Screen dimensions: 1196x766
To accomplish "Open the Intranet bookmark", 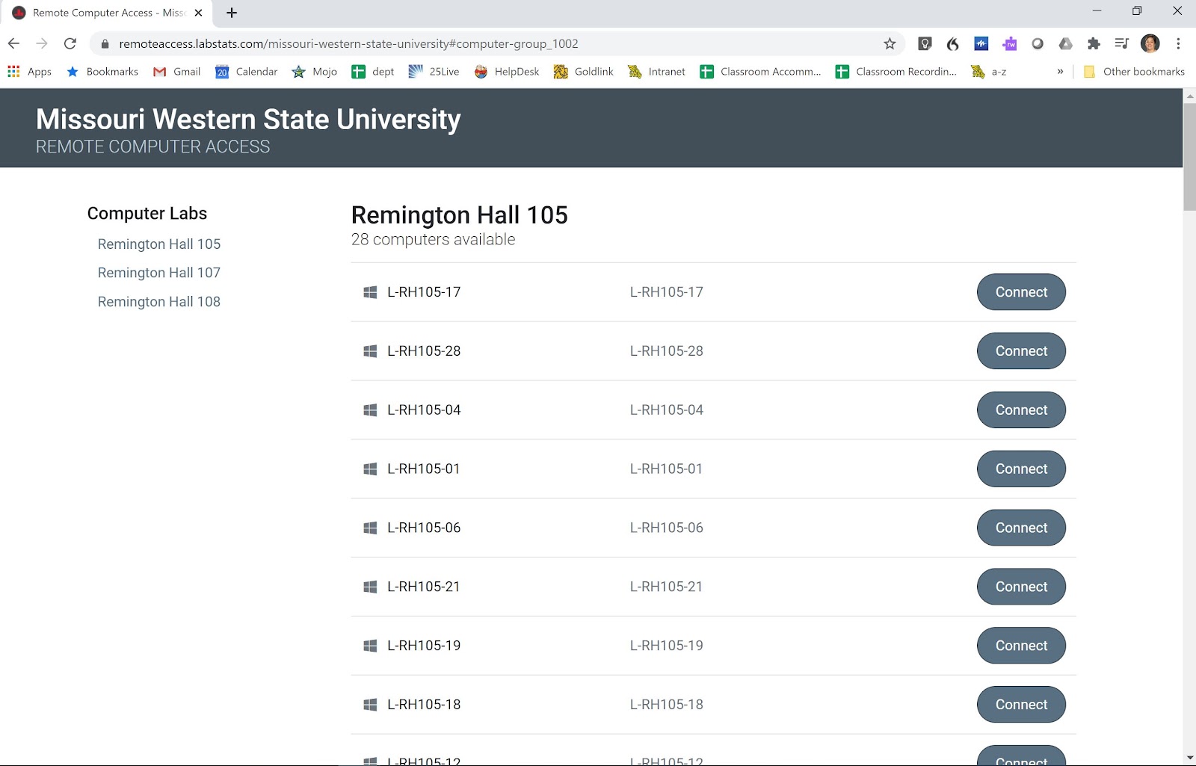I will coord(656,72).
